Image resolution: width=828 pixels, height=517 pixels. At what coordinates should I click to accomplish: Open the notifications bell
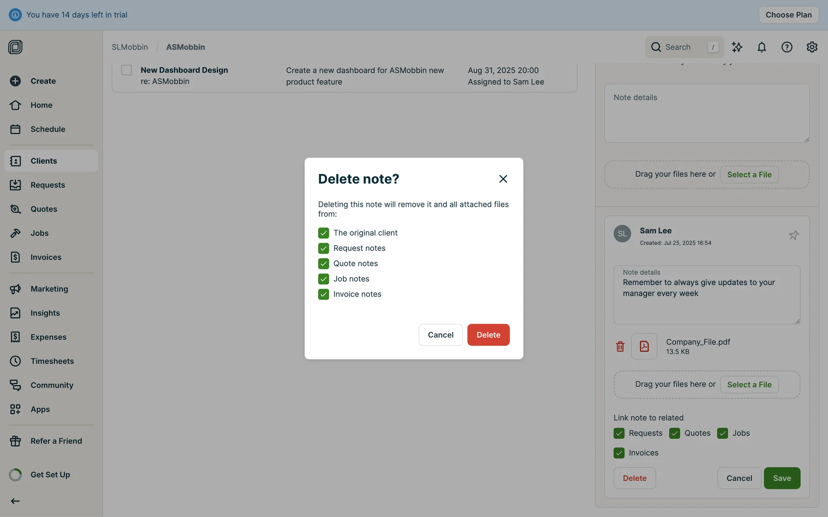762,47
